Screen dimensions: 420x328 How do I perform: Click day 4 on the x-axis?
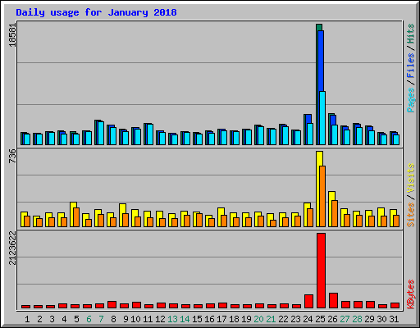(64, 319)
